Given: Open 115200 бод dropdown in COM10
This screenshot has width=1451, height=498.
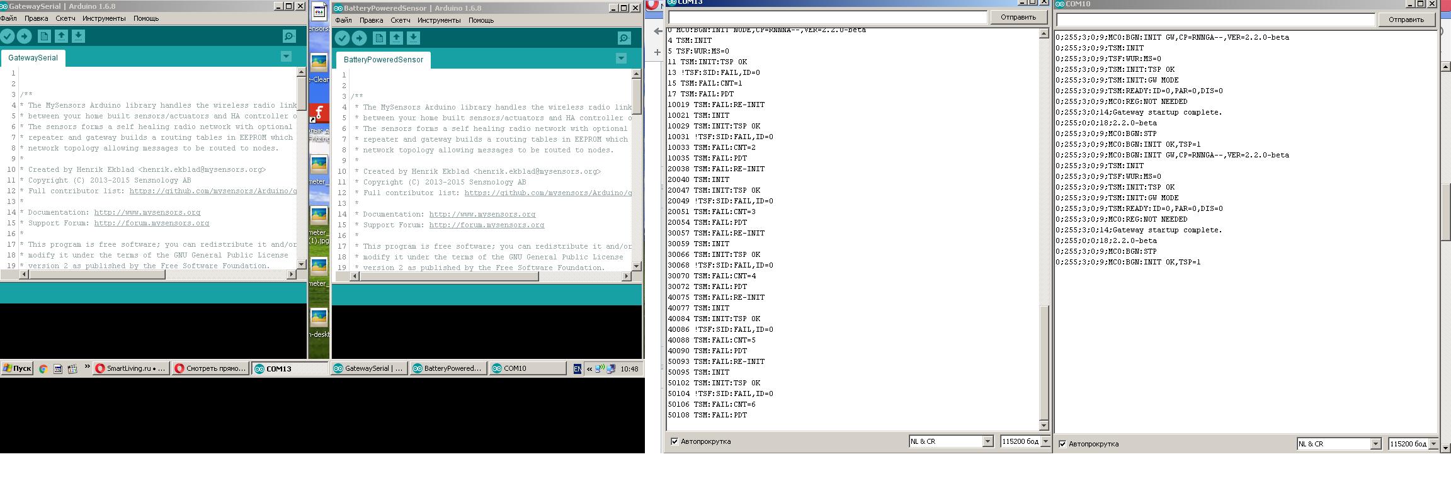Looking at the screenshot, I should [1413, 444].
